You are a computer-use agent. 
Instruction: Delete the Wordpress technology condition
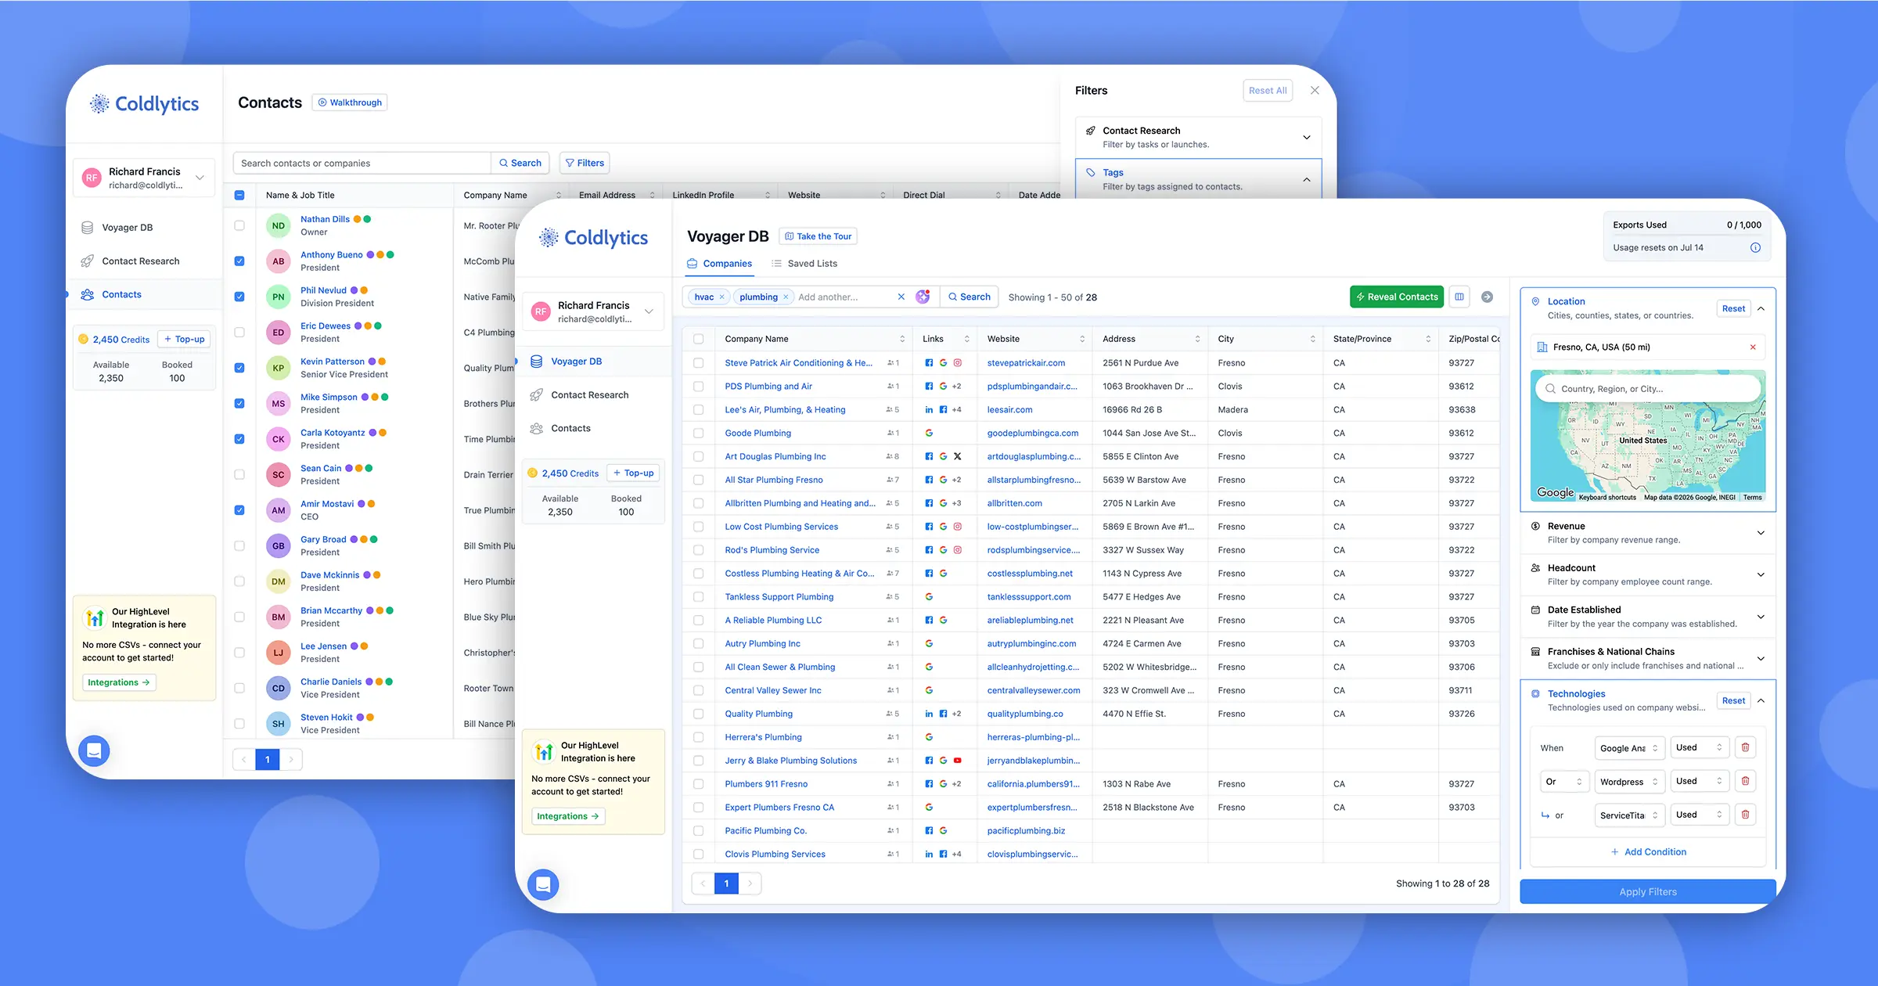[1745, 781]
